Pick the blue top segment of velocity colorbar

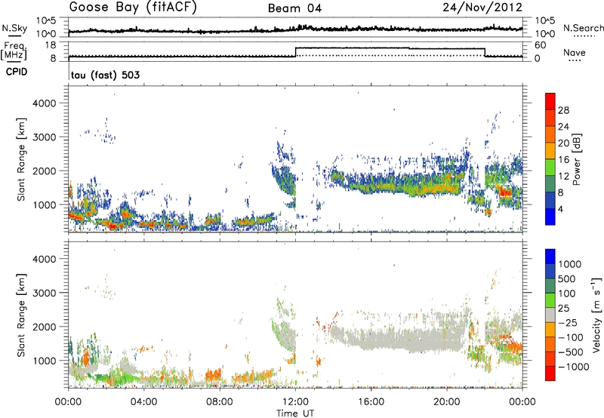pos(550,257)
